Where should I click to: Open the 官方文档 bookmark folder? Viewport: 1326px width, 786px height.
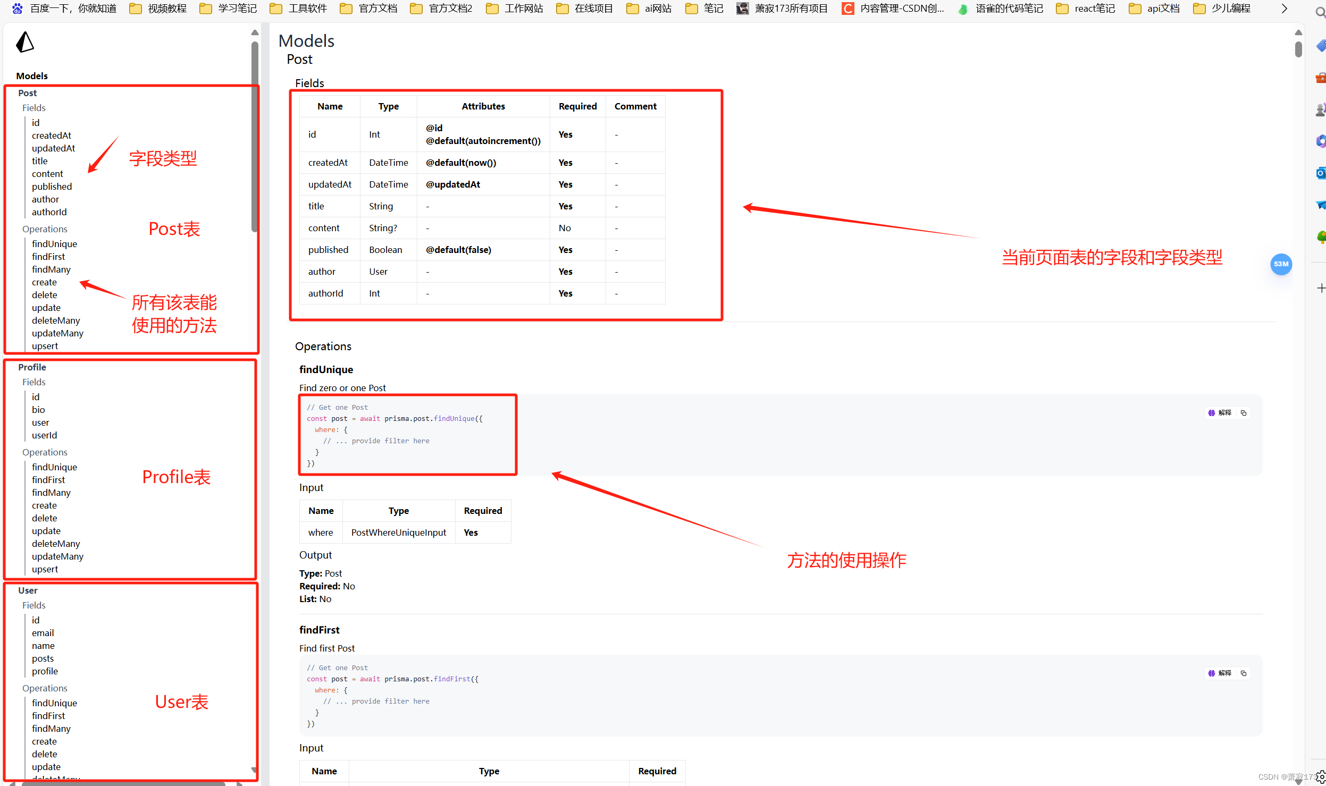(369, 9)
